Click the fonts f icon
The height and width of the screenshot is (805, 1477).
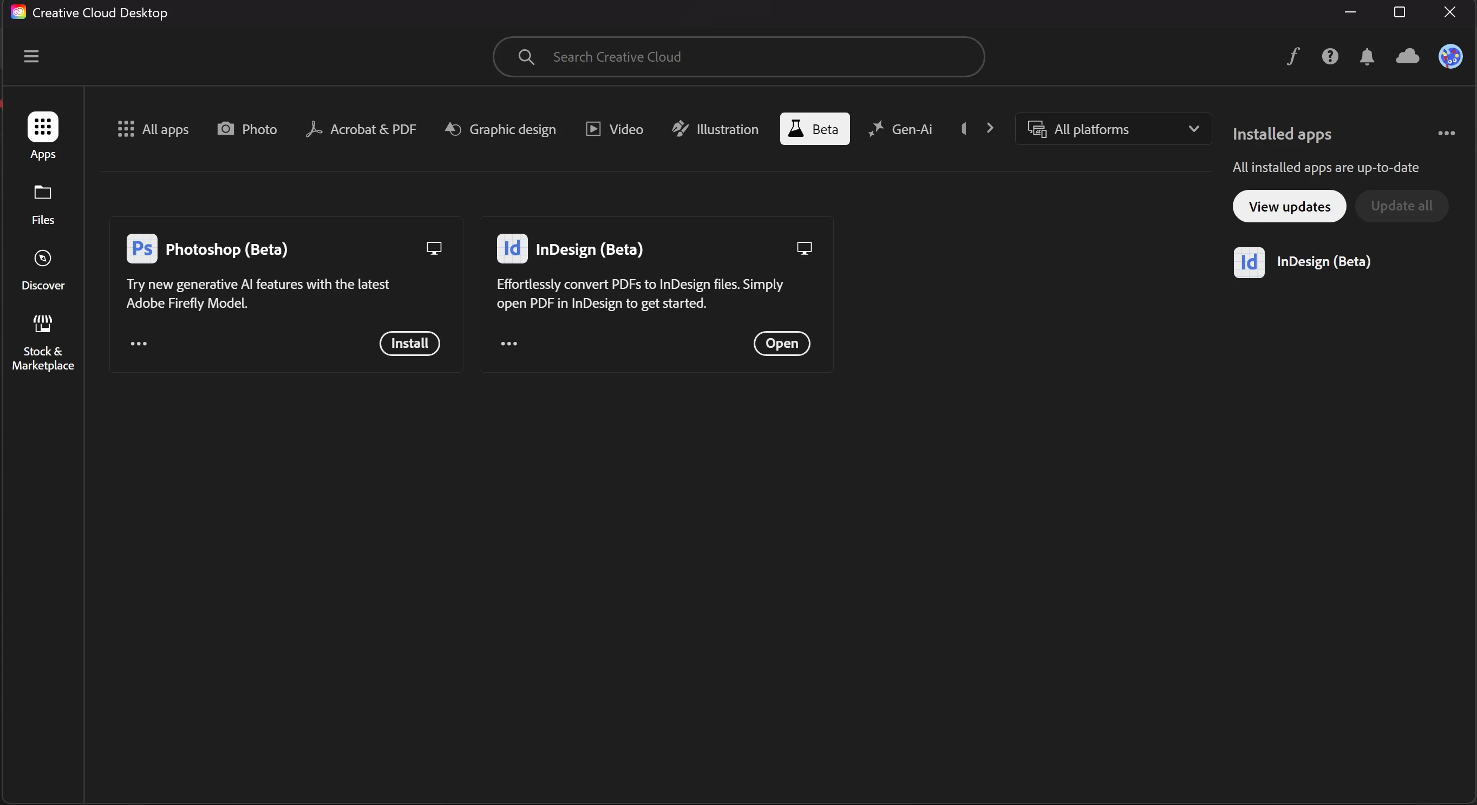[x=1292, y=56]
